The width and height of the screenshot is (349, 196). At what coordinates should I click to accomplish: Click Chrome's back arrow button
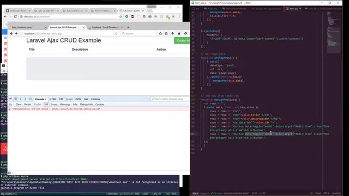(x=5, y=16)
